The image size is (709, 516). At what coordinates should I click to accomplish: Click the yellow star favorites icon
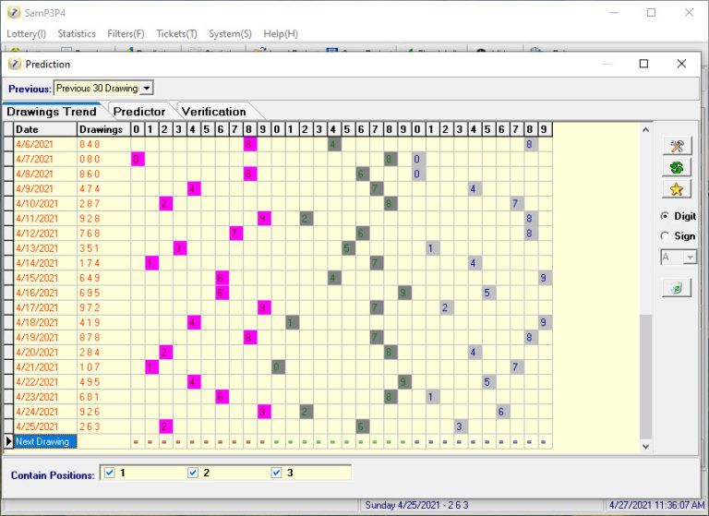pyautogui.click(x=676, y=189)
